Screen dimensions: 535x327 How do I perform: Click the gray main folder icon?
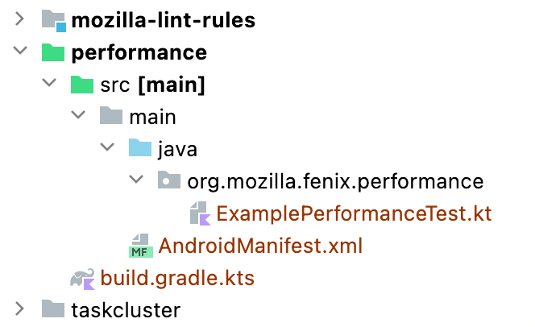pyautogui.click(x=111, y=117)
